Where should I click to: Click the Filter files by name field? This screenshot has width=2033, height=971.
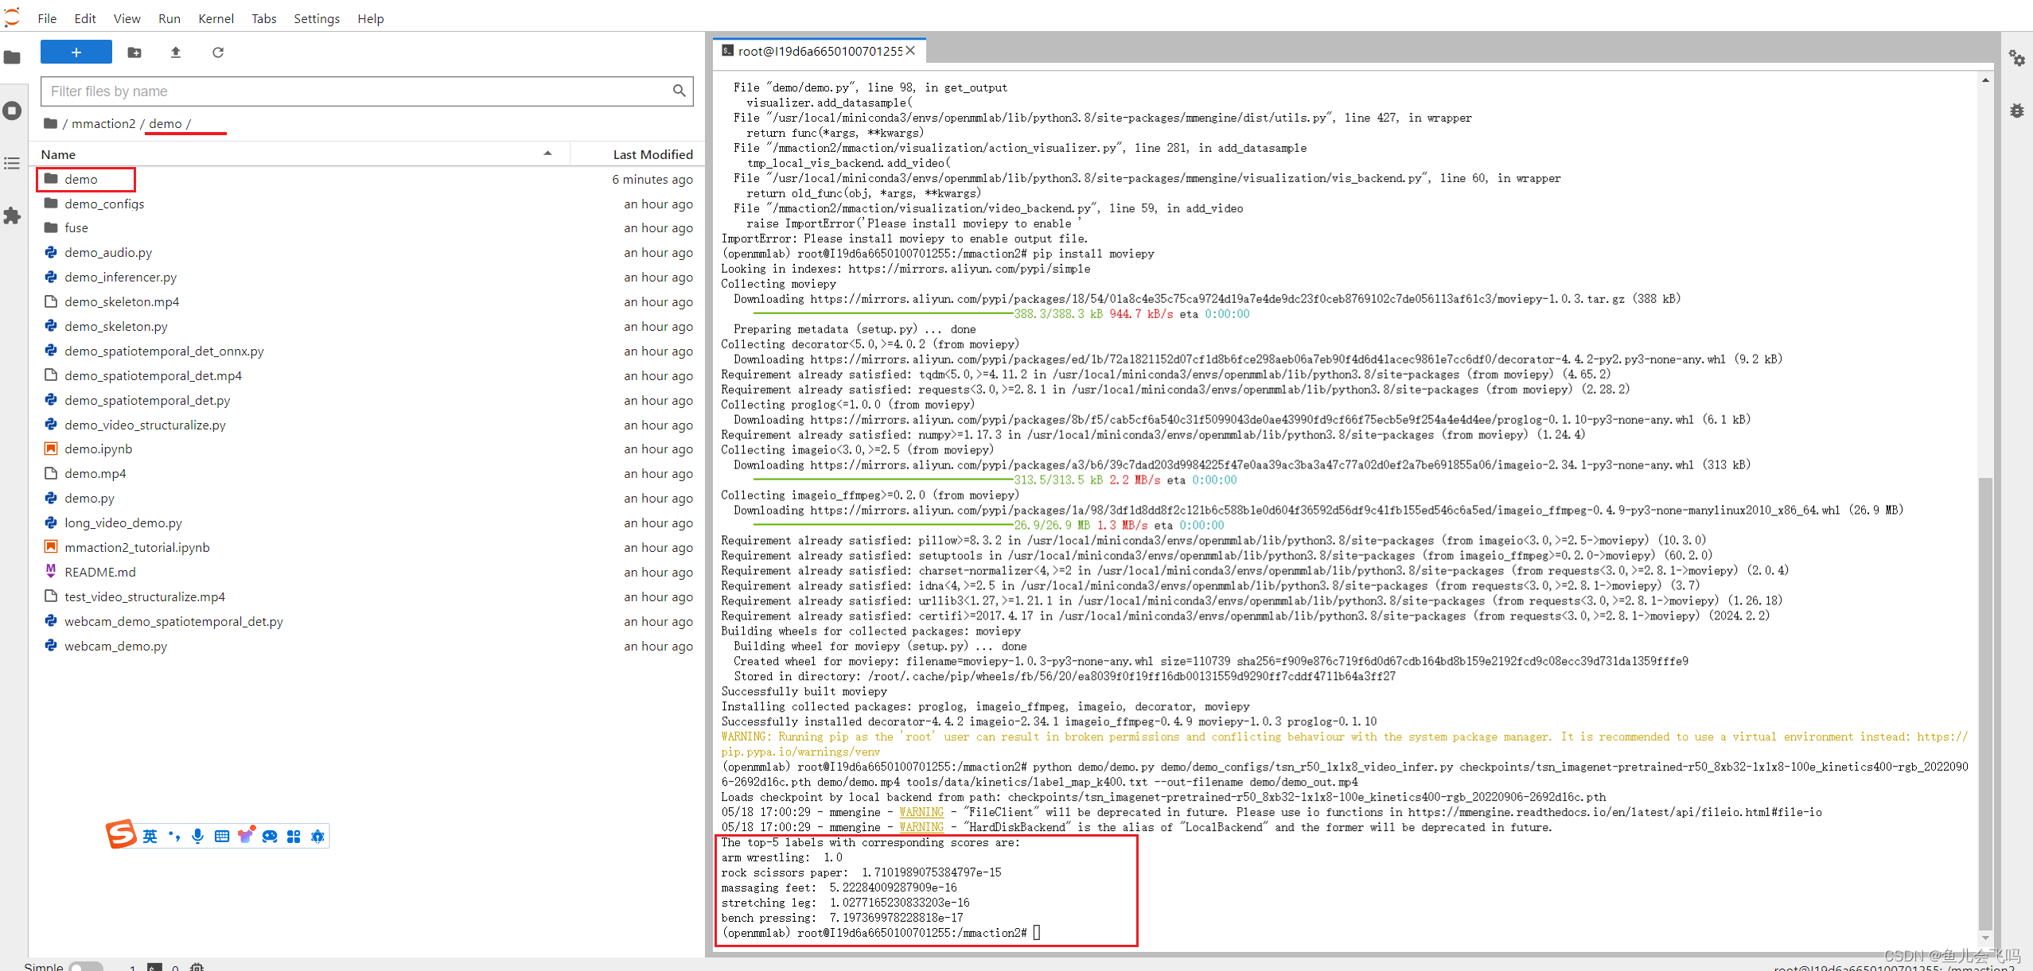[x=358, y=91]
